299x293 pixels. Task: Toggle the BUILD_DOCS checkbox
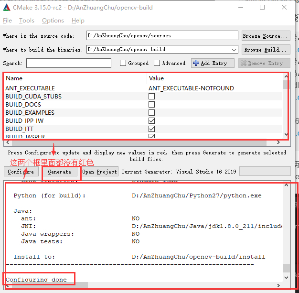151,105
